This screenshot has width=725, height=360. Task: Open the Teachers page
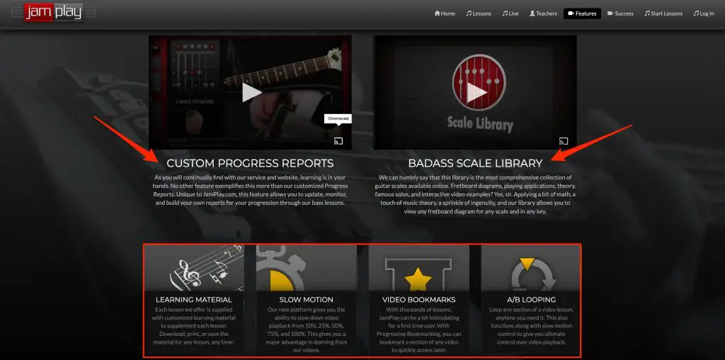point(543,13)
